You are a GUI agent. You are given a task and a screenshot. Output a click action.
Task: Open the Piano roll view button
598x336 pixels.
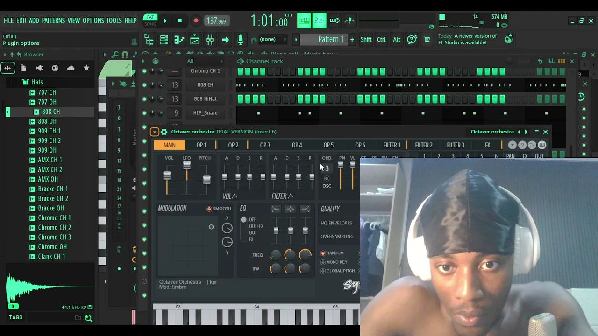[x=179, y=40]
